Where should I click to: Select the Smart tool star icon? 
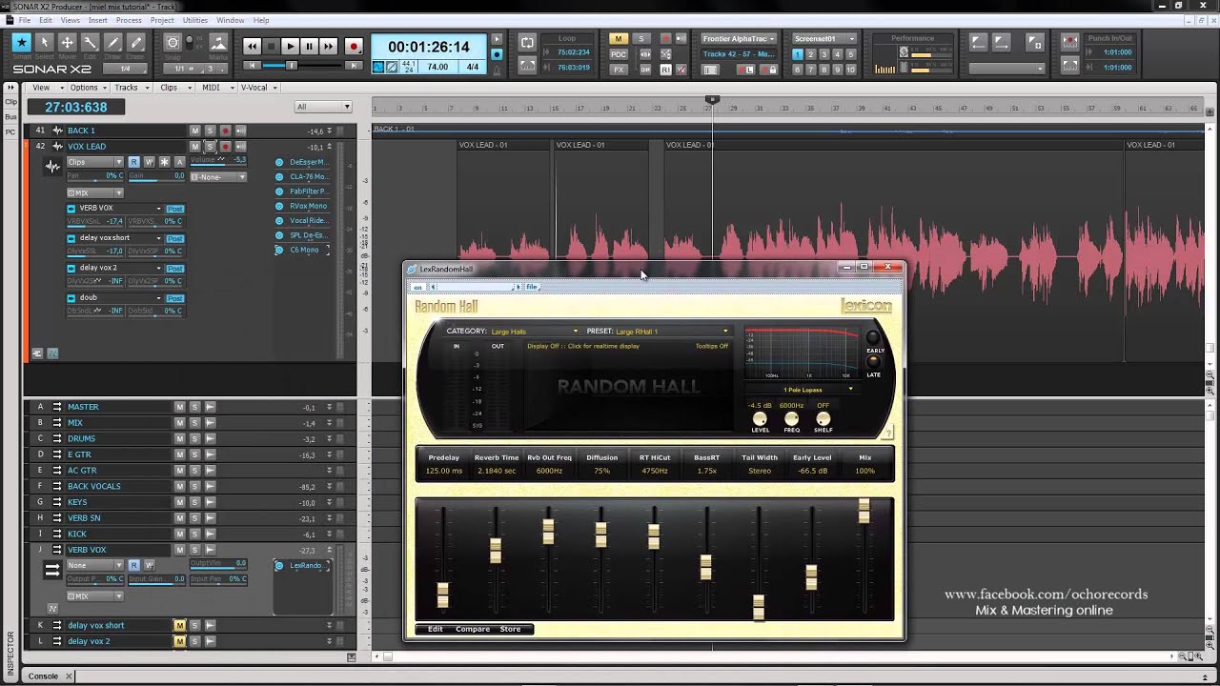tap(21, 43)
